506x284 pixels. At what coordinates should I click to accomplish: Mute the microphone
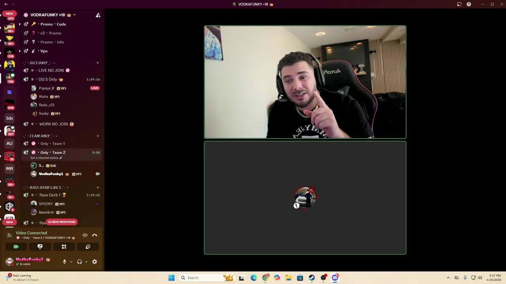64,262
